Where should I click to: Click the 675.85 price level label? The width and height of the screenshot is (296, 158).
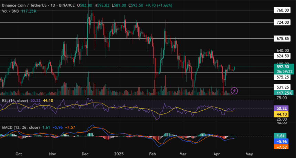pos(282,39)
